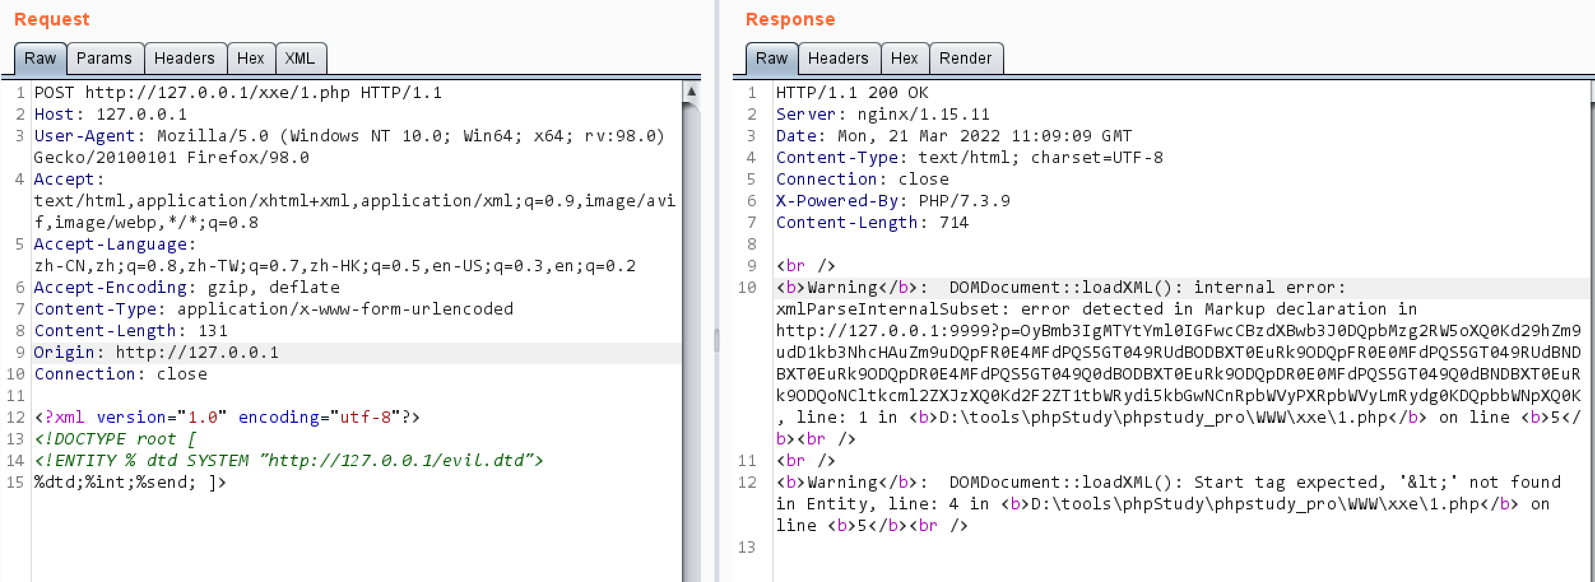The image size is (1595, 582).
Task: Click the Response panel heading
Action: click(x=790, y=20)
